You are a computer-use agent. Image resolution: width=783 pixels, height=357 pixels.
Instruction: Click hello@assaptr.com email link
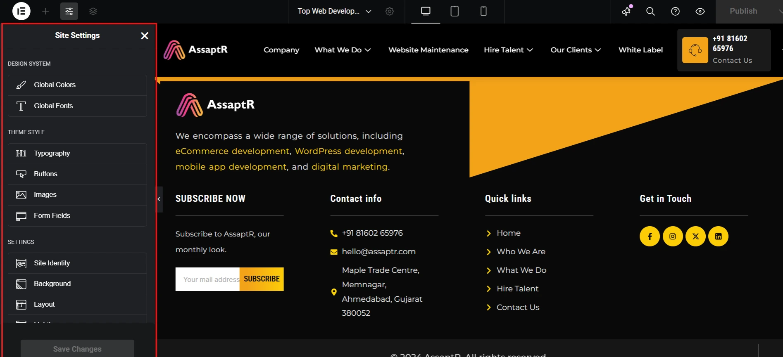379,252
